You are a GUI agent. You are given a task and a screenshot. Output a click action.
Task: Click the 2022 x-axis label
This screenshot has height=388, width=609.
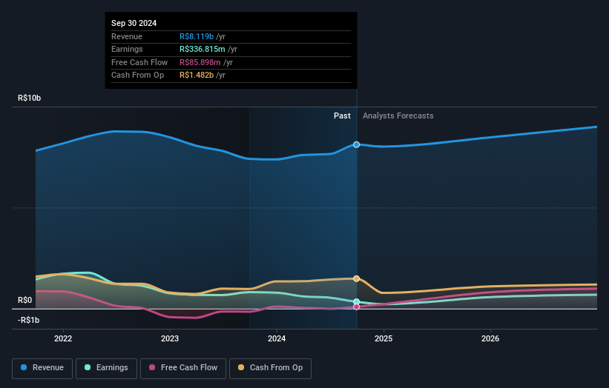pyautogui.click(x=63, y=338)
